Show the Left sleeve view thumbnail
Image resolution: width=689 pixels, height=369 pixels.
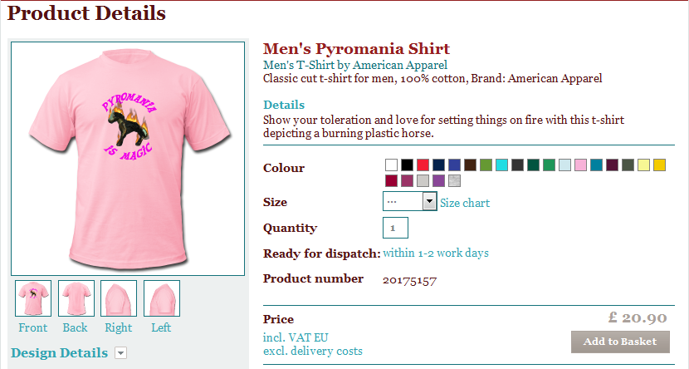point(161,298)
